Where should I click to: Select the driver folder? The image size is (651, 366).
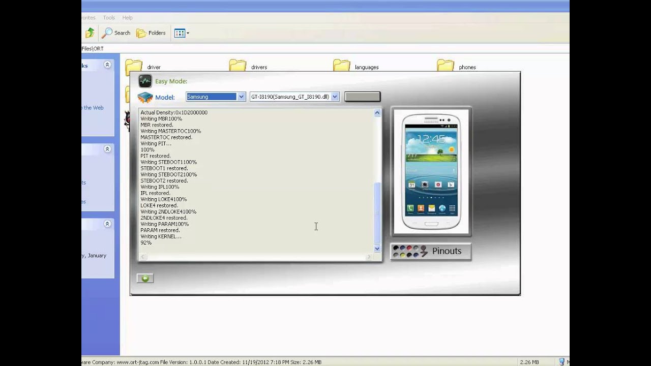(x=143, y=66)
